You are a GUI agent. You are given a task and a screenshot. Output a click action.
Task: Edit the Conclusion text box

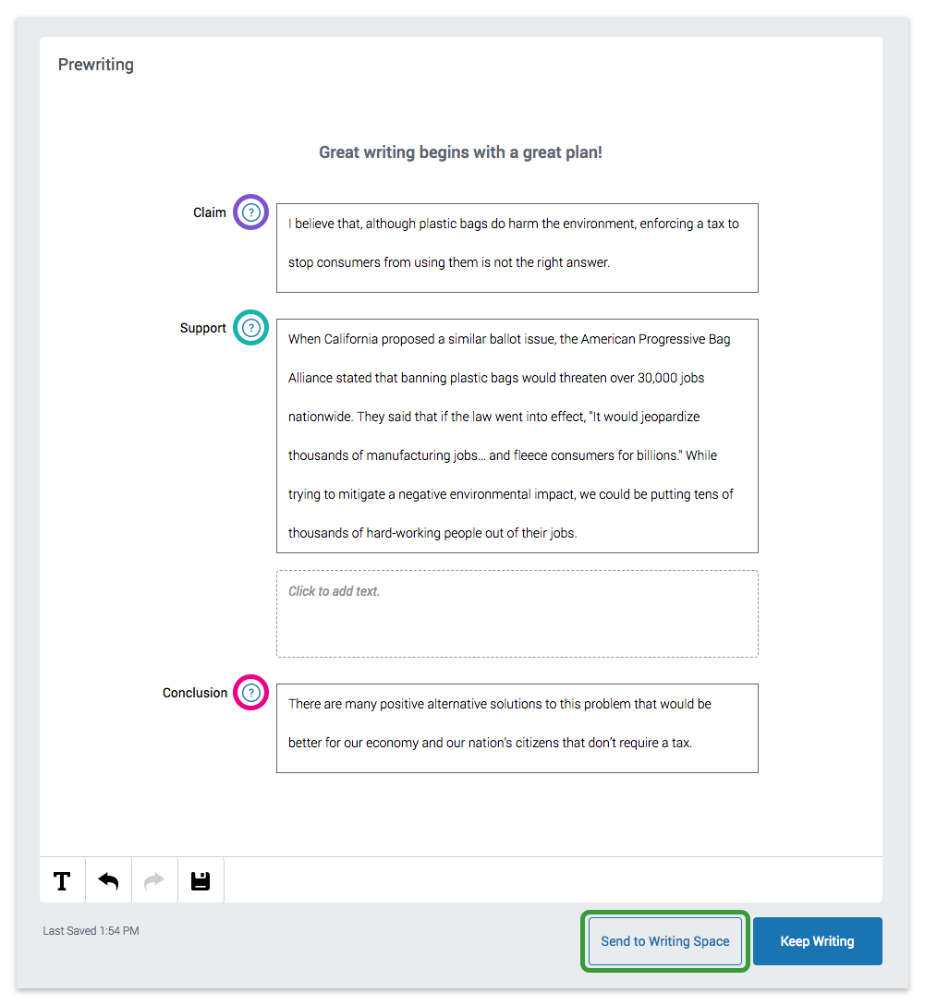517,728
